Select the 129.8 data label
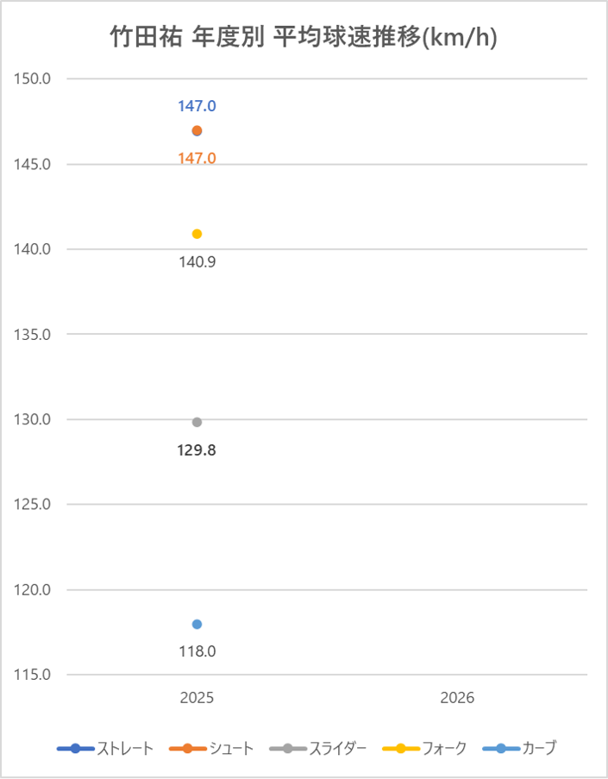Screen dimensions: 608x779 (x=197, y=449)
